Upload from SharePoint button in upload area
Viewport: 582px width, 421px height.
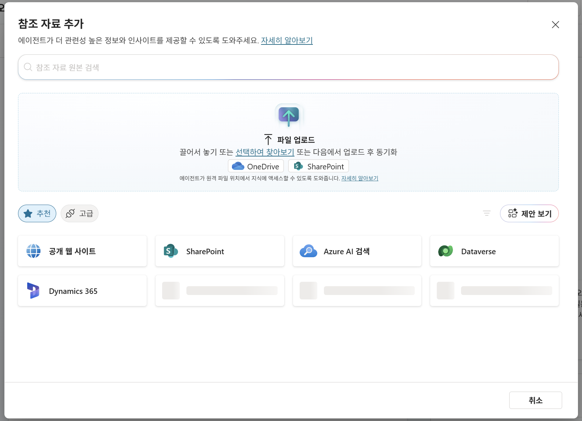[318, 166]
